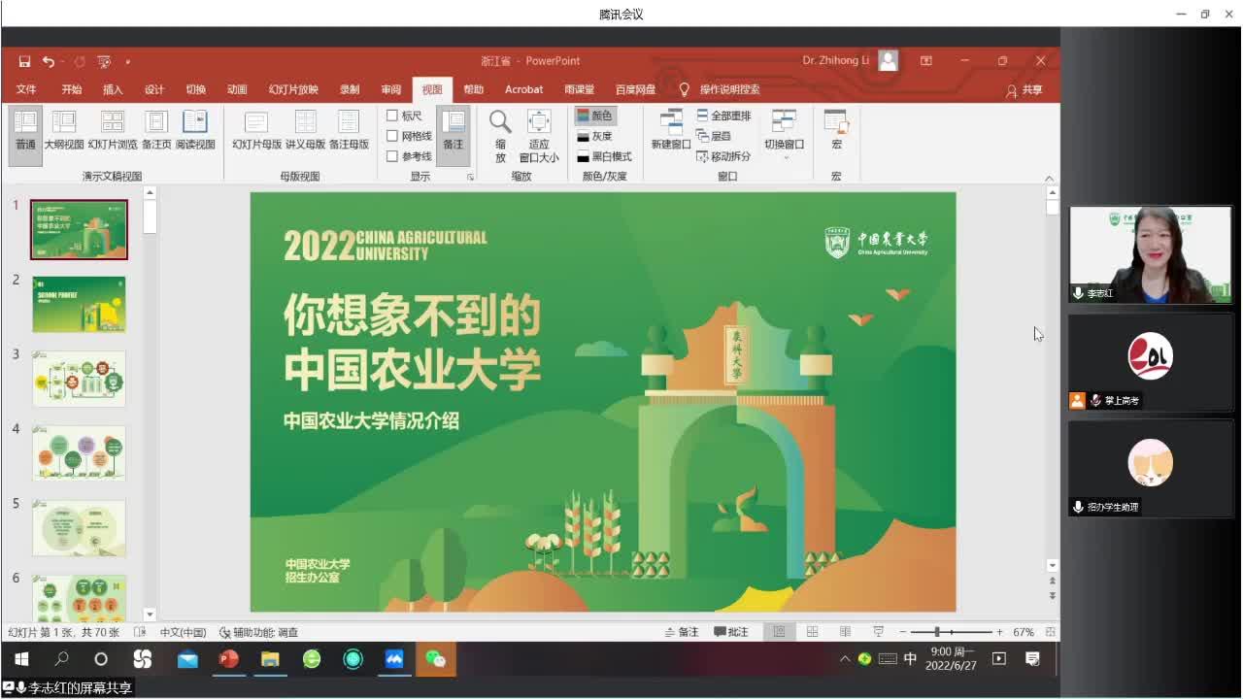Screen dimensions: 1243x699
Task: Click Fit to Window (适应窗口大小)
Action: click(539, 134)
